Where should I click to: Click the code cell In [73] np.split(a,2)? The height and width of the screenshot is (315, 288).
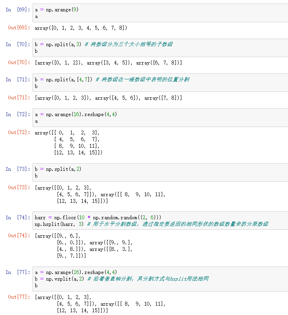coord(160,172)
